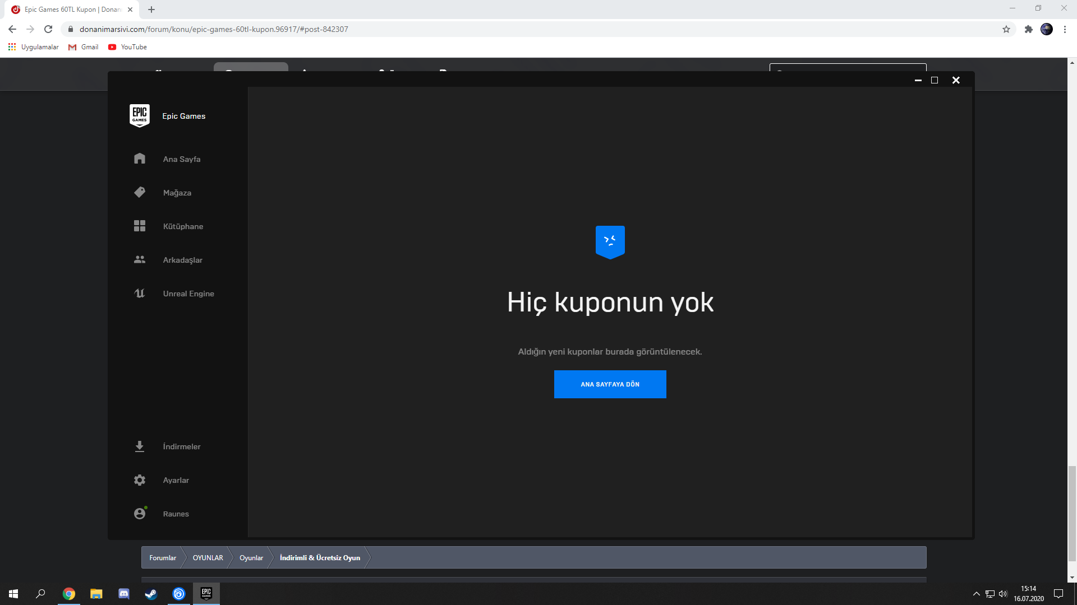Open Ayarlar settings label

tap(176, 480)
